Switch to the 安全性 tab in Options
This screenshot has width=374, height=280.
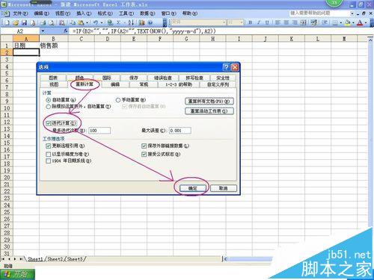point(223,78)
